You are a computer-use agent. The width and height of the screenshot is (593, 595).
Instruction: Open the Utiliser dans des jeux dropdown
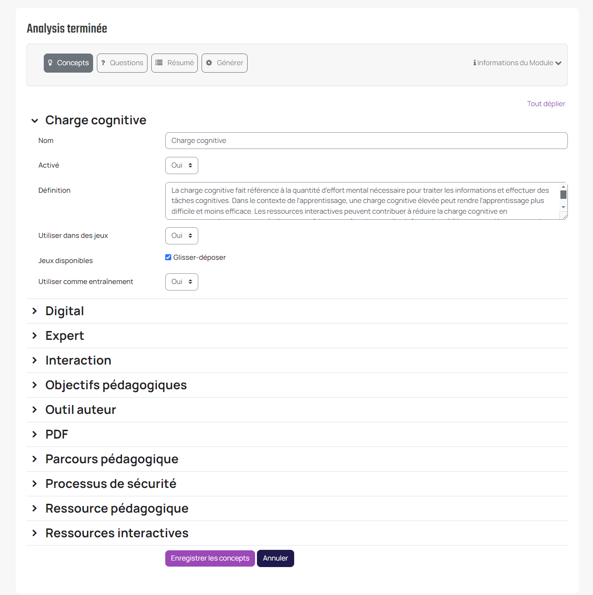(x=182, y=236)
